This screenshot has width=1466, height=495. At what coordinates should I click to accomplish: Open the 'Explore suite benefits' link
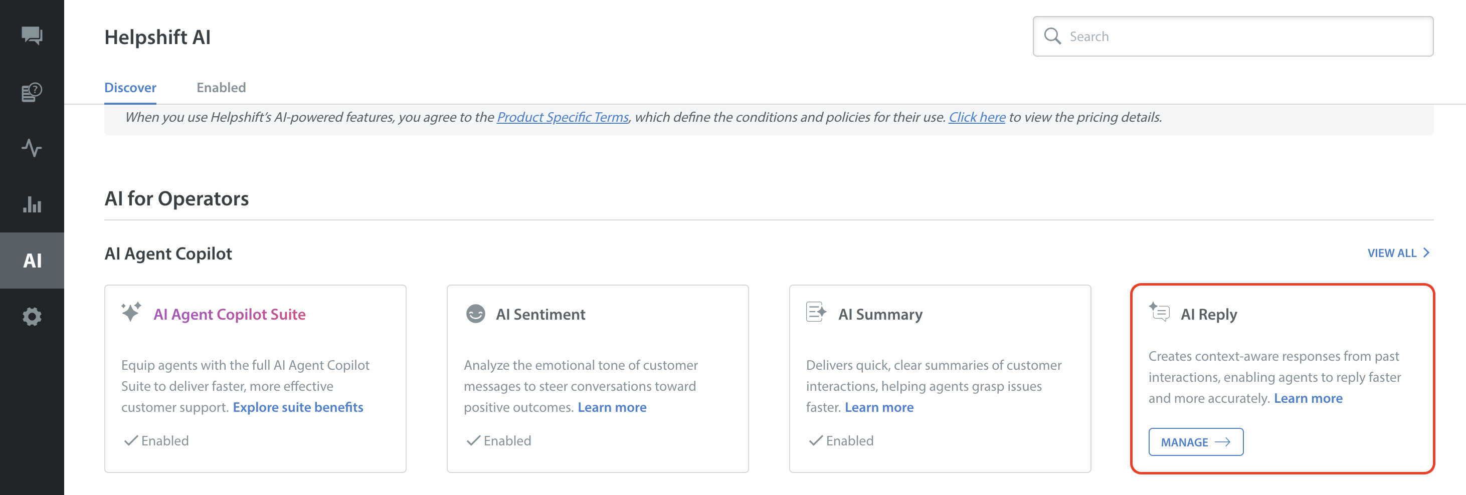pyautogui.click(x=298, y=407)
